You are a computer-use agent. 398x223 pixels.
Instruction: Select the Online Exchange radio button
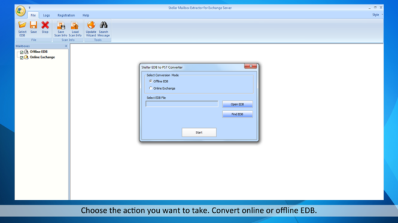[151, 88]
